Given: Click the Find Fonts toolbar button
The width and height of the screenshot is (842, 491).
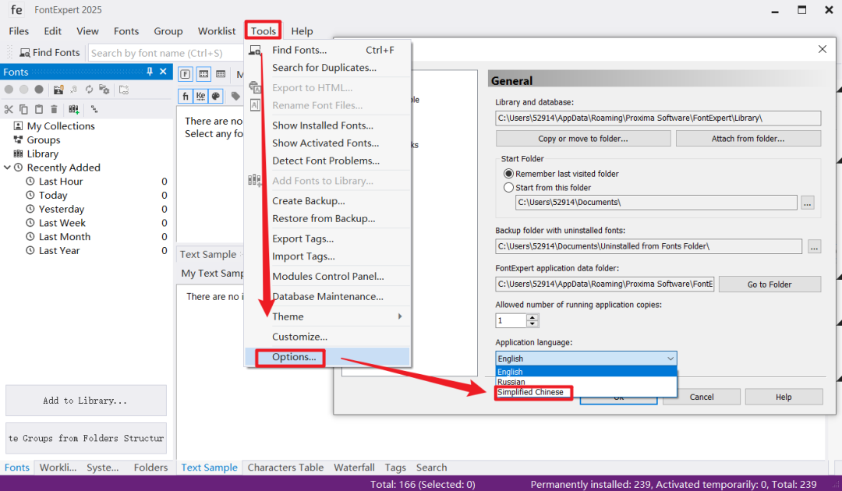Looking at the screenshot, I should (x=49, y=52).
